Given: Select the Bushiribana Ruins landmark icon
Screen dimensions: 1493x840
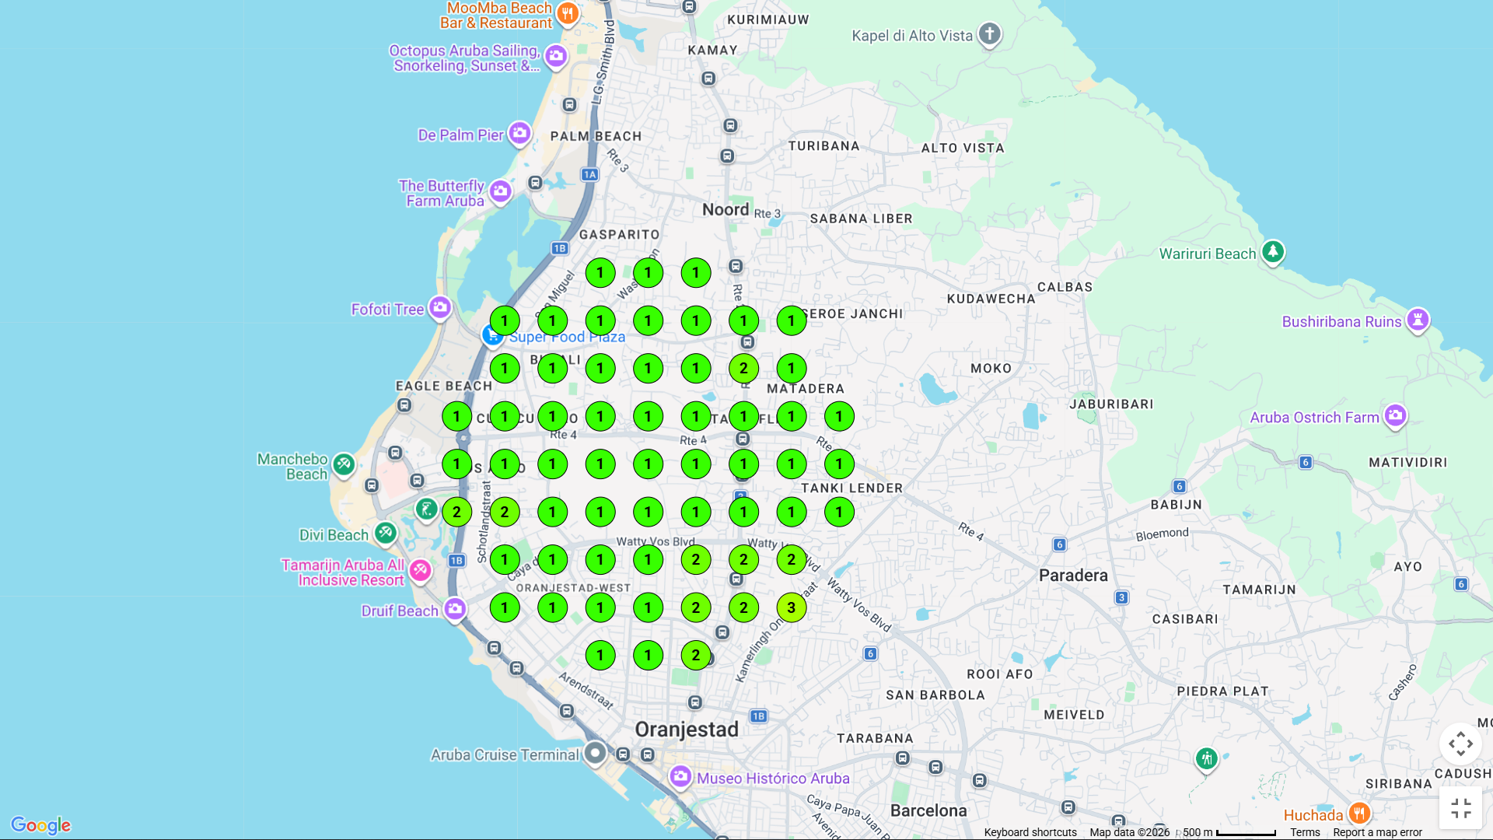Looking at the screenshot, I should (x=1418, y=320).
